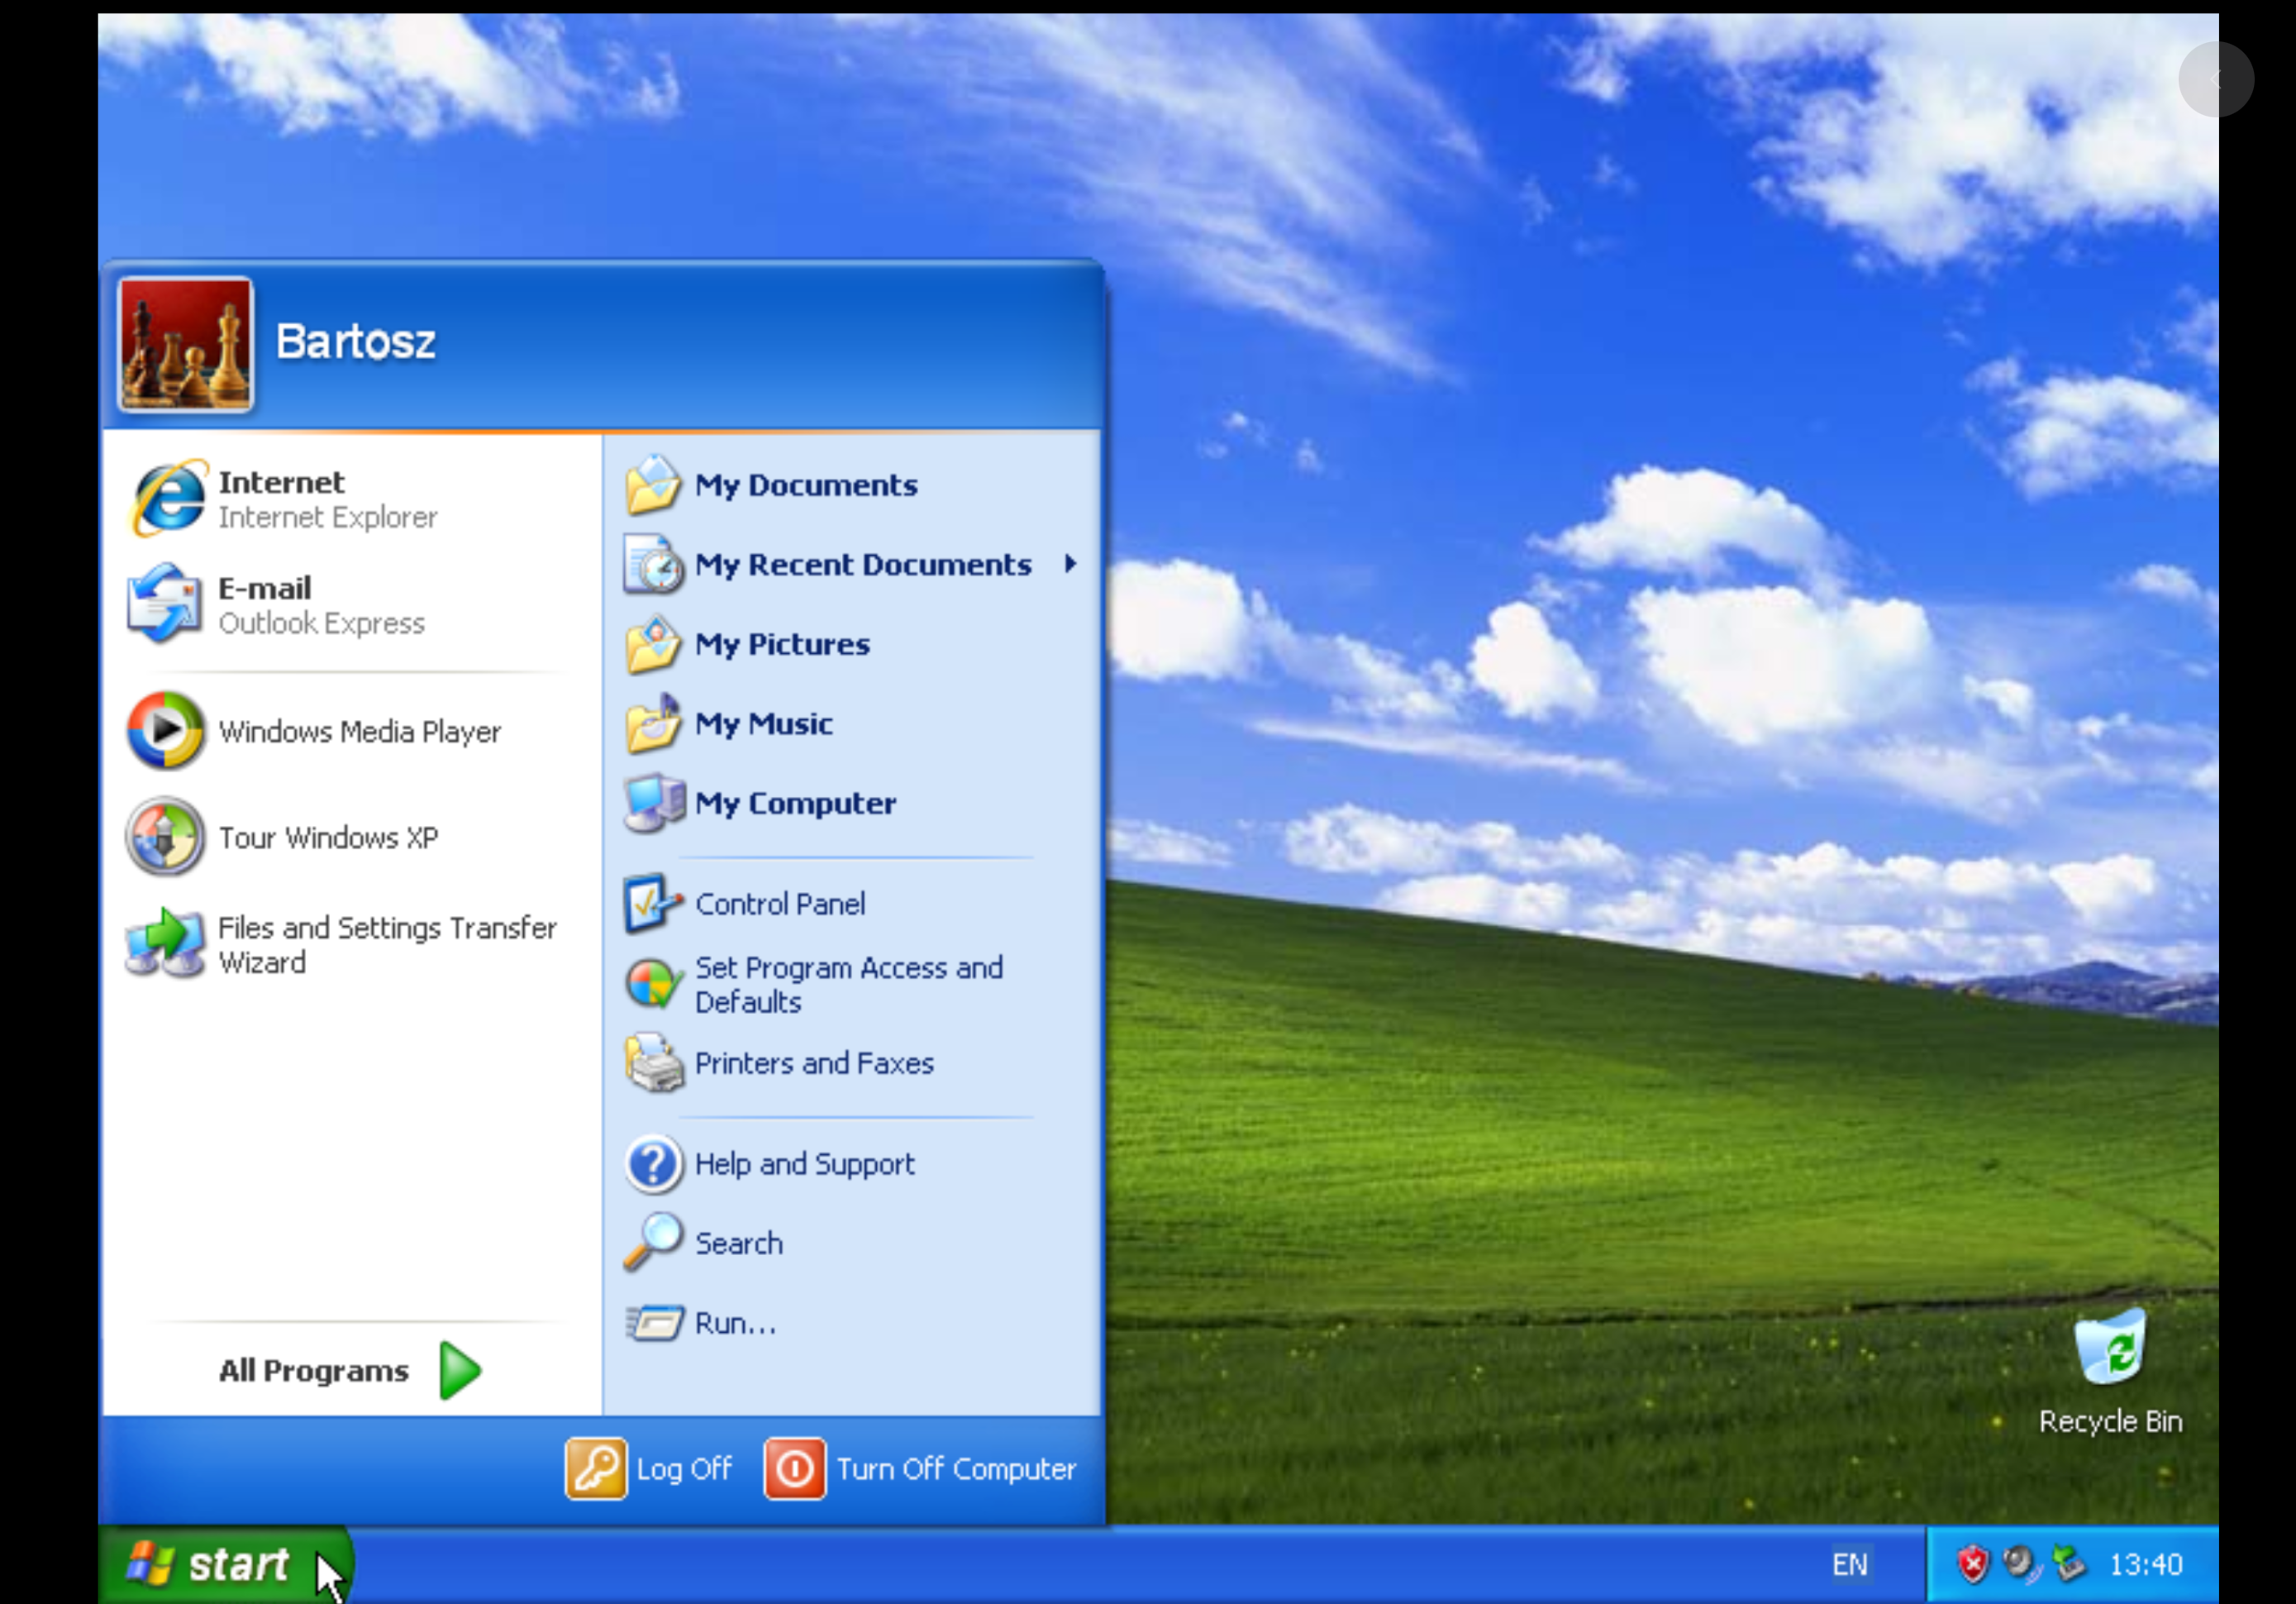This screenshot has height=1604, width=2296.
Task: Click the Run... label text
Action: (x=735, y=1323)
